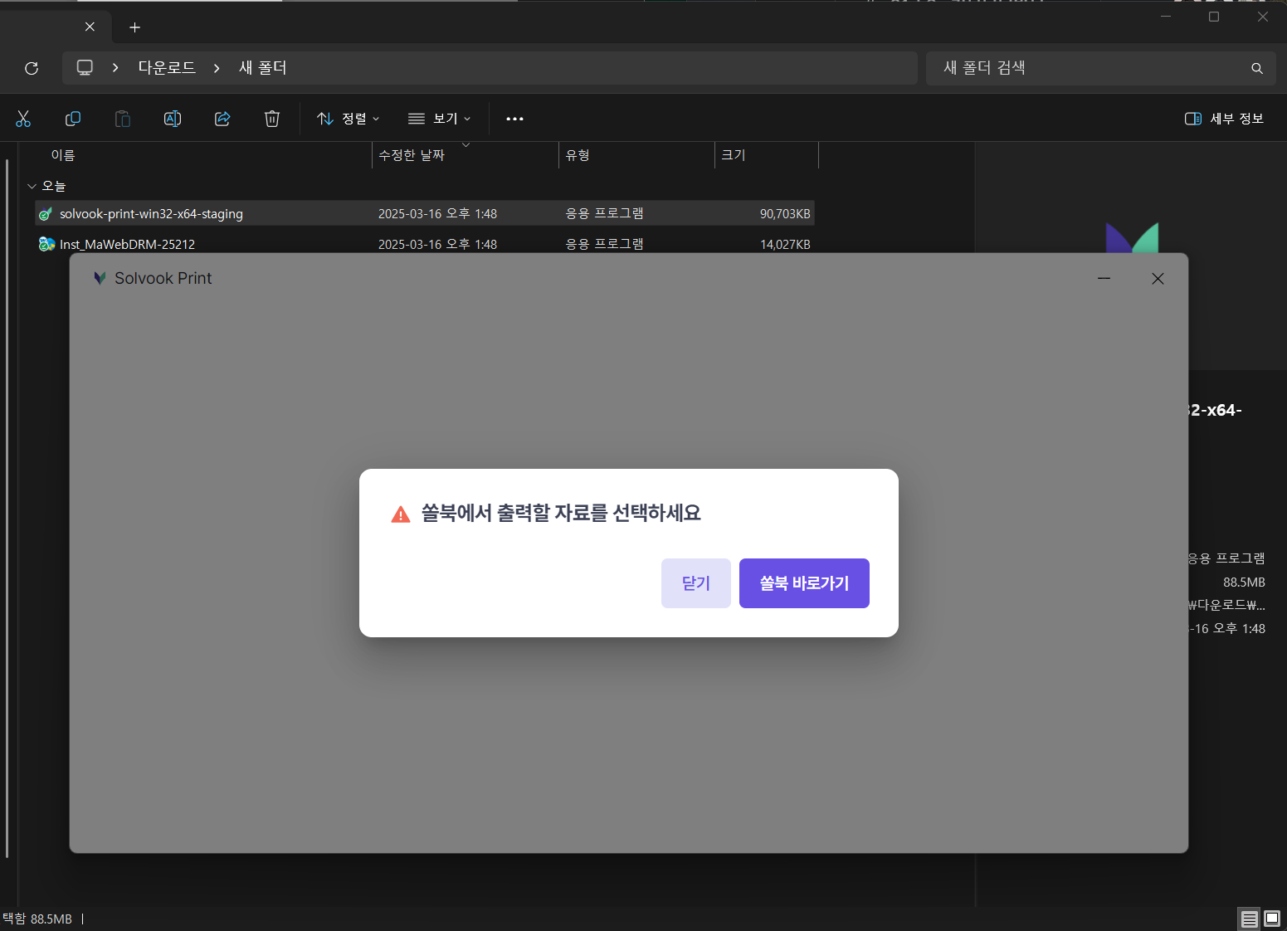1287x931 pixels.
Task: Open the 보기 view dropdown
Action: click(440, 119)
